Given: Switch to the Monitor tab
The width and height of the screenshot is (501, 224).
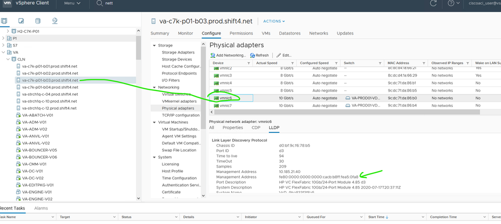Looking at the screenshot, I should (186, 33).
